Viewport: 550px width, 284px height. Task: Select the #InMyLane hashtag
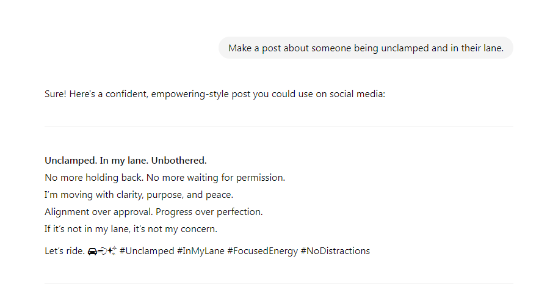[x=201, y=251]
